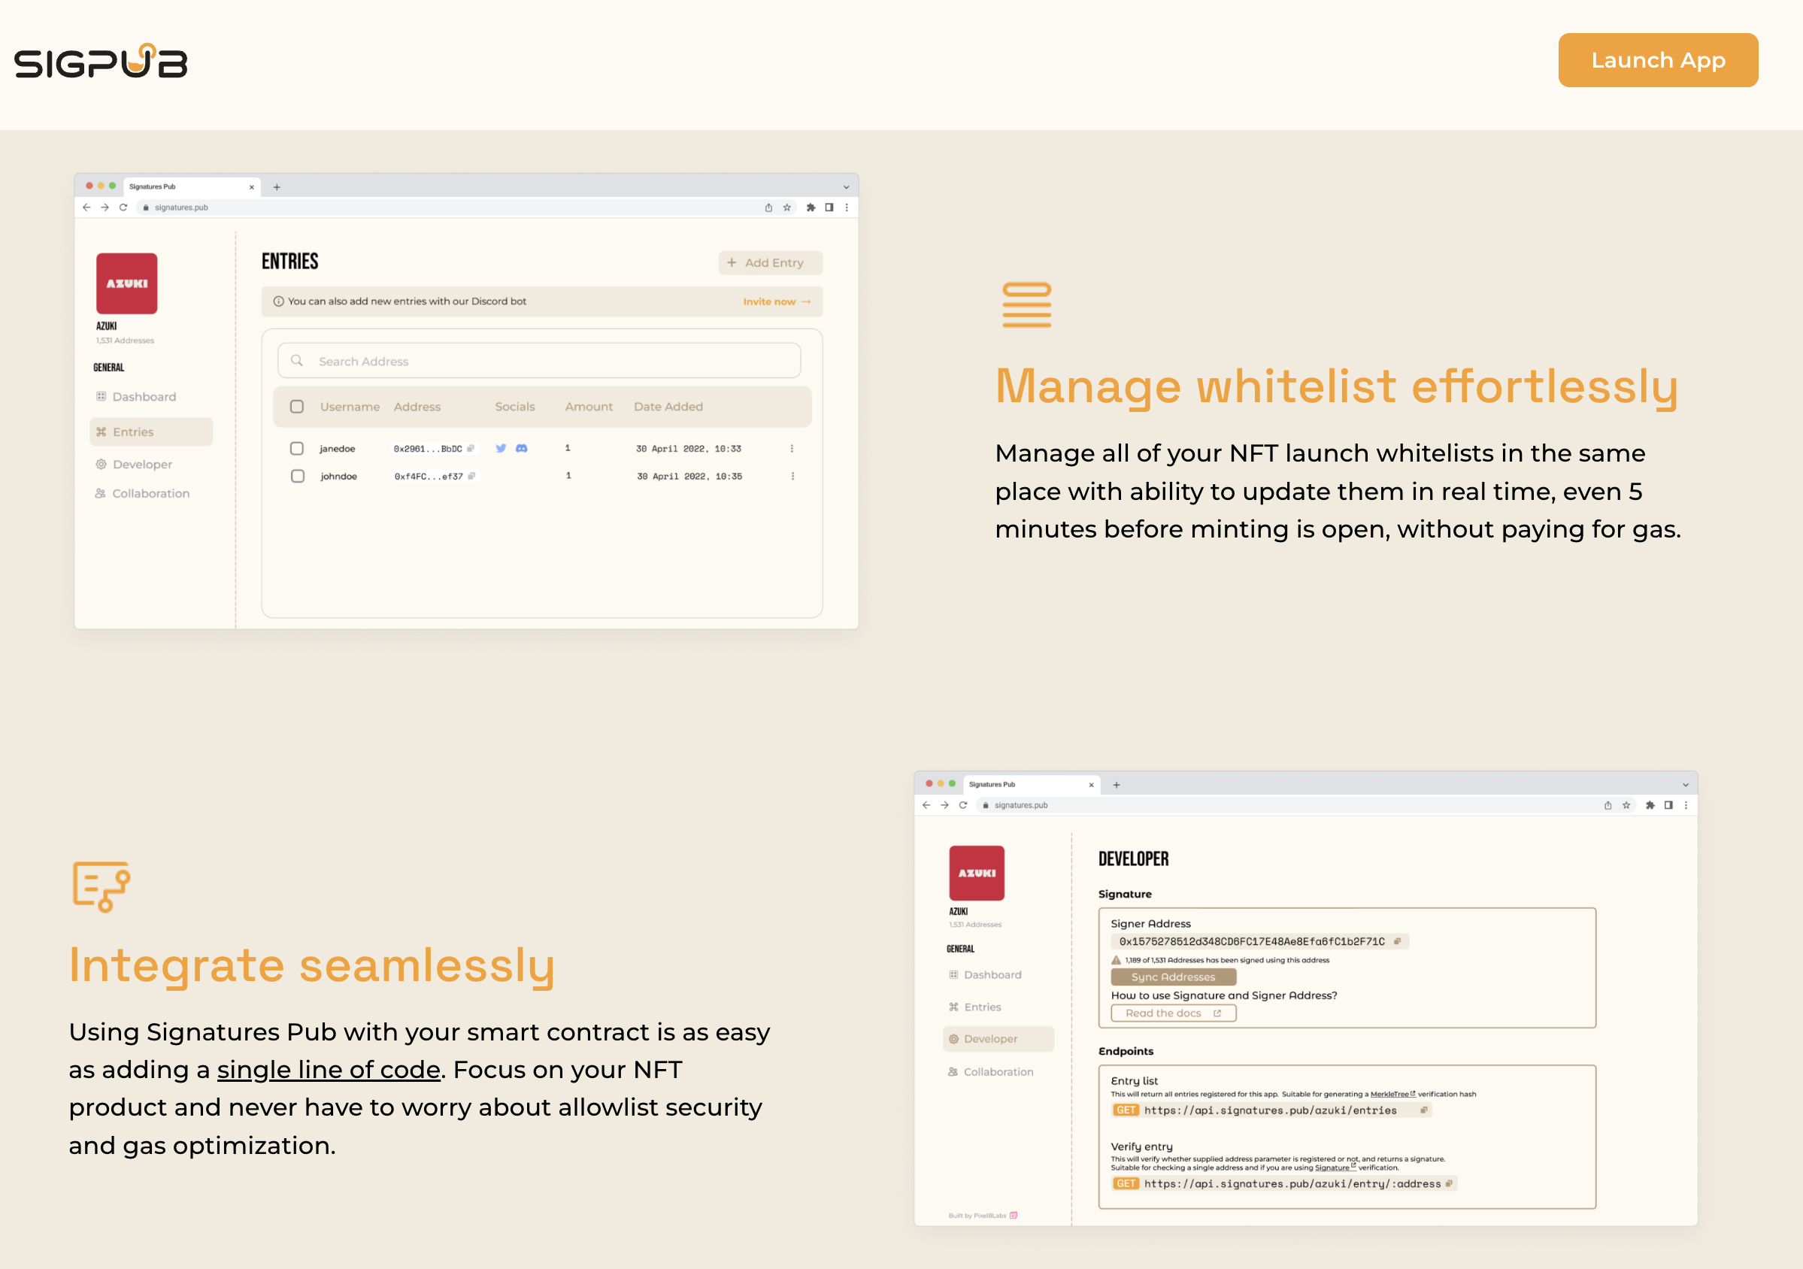The height and width of the screenshot is (1269, 1803).
Task: Click the extensions puzzle icon in the Entries screenshot browser
Action: 811,207
